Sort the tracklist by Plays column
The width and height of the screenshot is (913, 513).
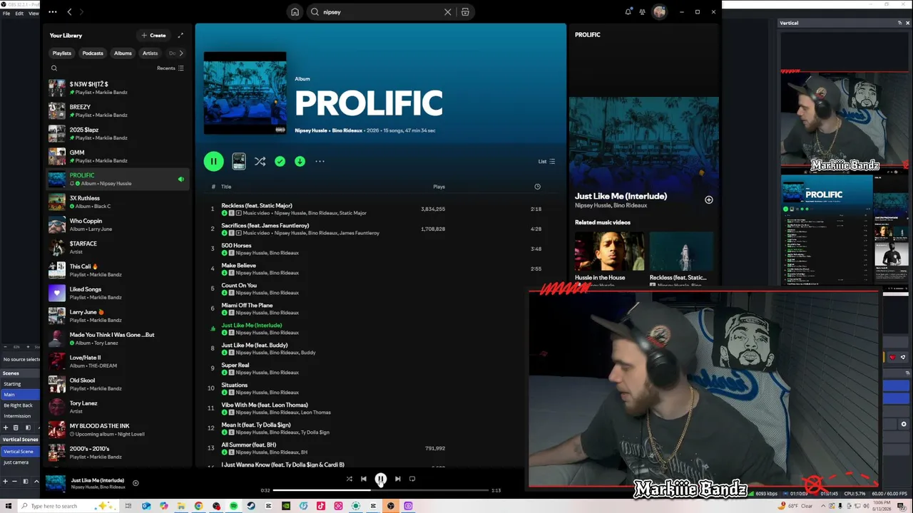(x=439, y=187)
